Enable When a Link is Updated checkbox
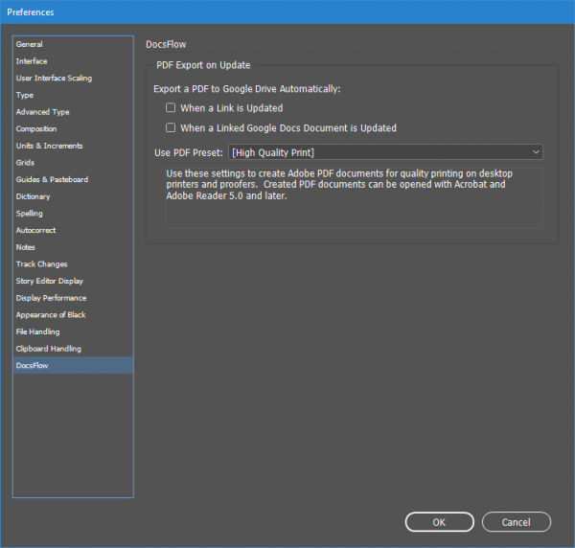 point(171,107)
